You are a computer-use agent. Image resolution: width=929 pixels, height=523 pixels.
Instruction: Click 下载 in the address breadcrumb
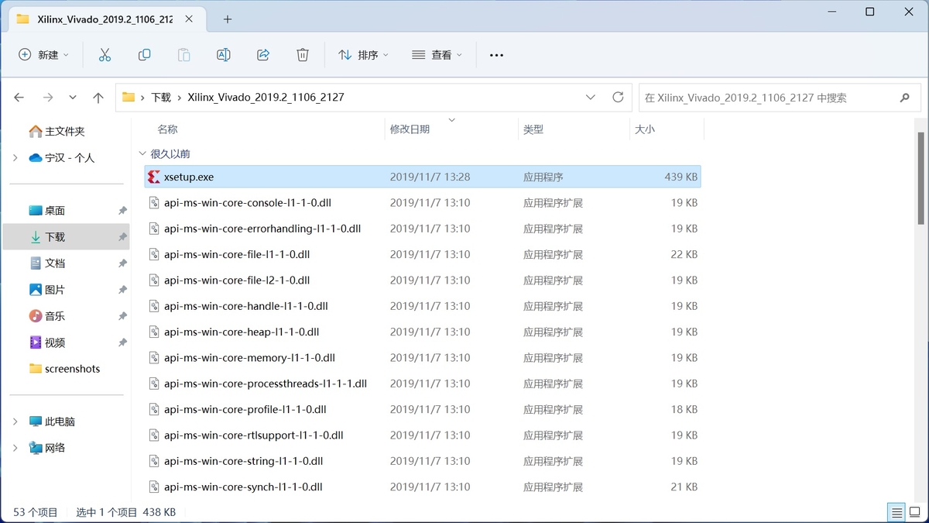161,98
